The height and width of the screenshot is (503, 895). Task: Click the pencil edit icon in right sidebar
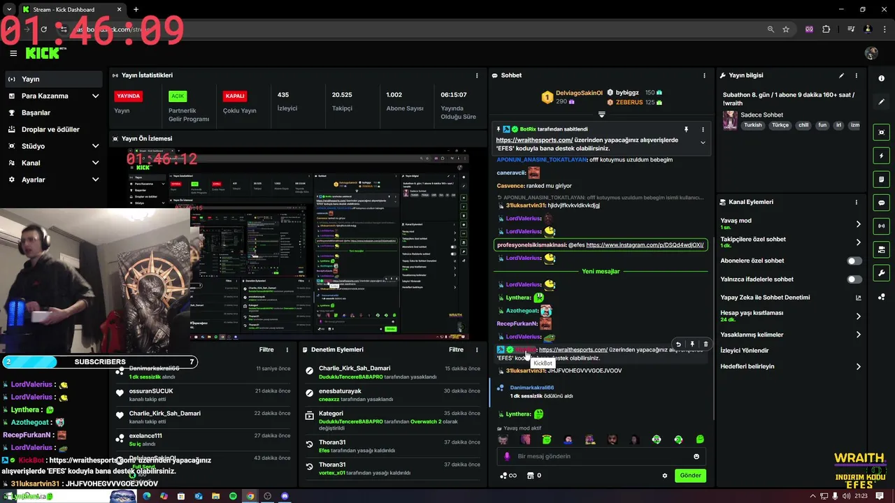click(x=881, y=101)
